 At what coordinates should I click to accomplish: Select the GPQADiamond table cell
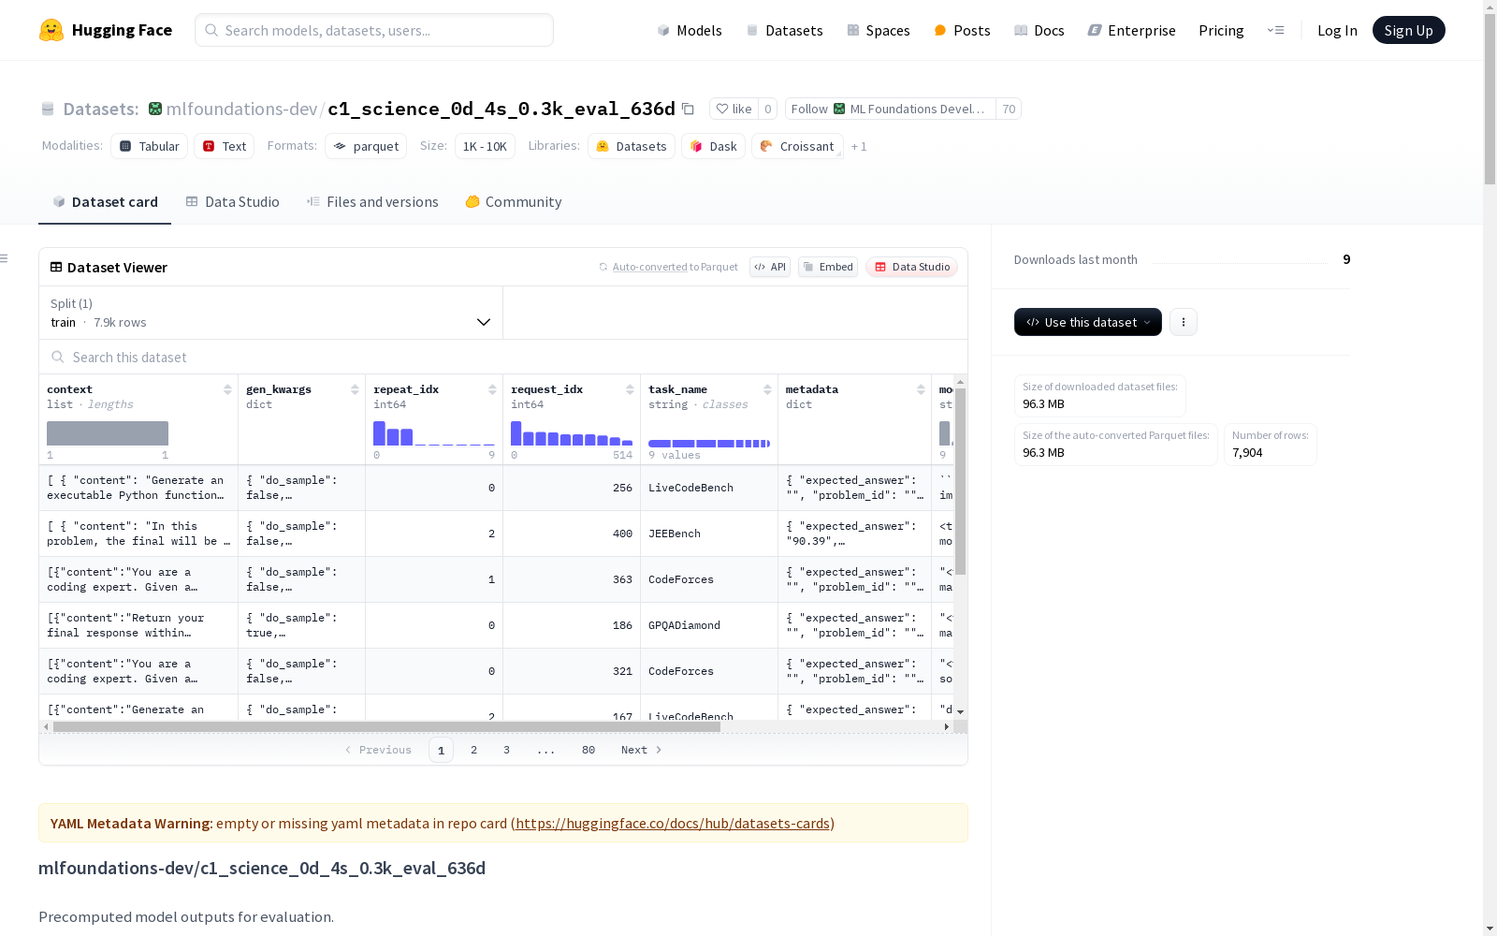click(x=709, y=625)
